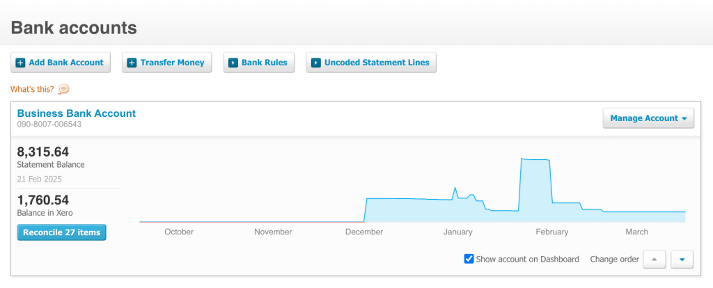
Task: Click the December label on the chart axis
Action: (x=363, y=232)
